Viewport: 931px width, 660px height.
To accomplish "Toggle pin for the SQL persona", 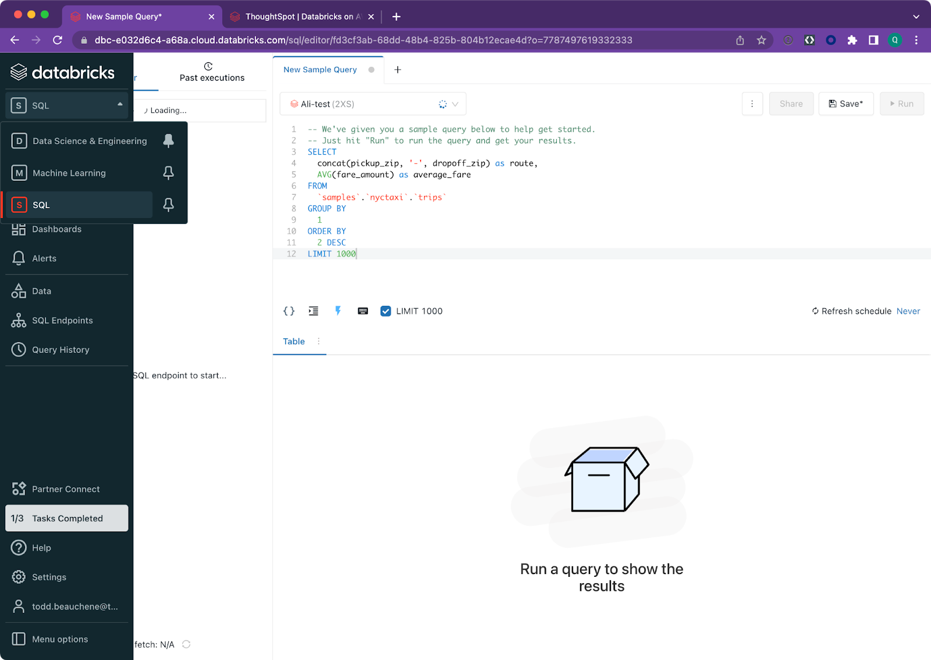I will point(168,205).
